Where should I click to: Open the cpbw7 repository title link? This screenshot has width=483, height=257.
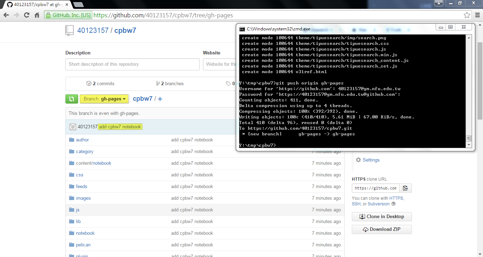pos(125,30)
